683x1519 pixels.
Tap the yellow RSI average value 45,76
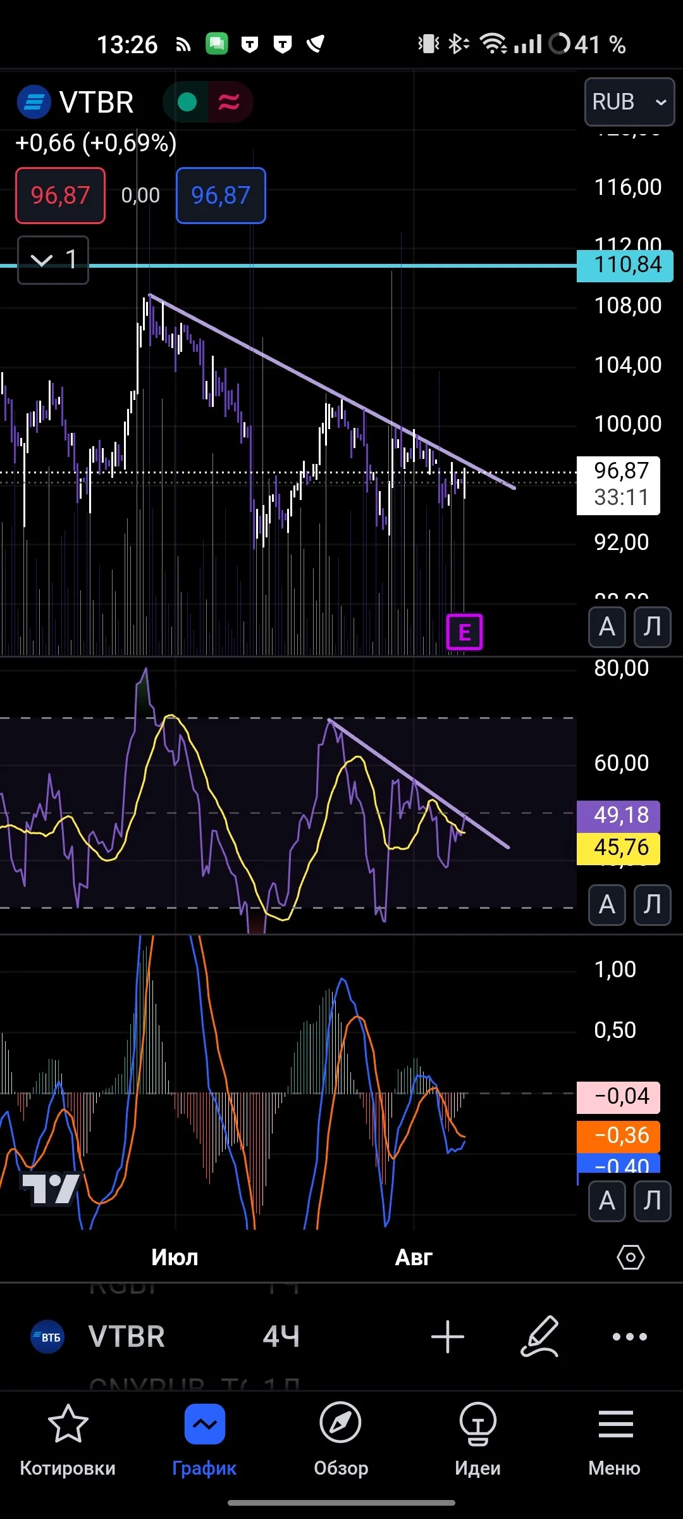(618, 848)
